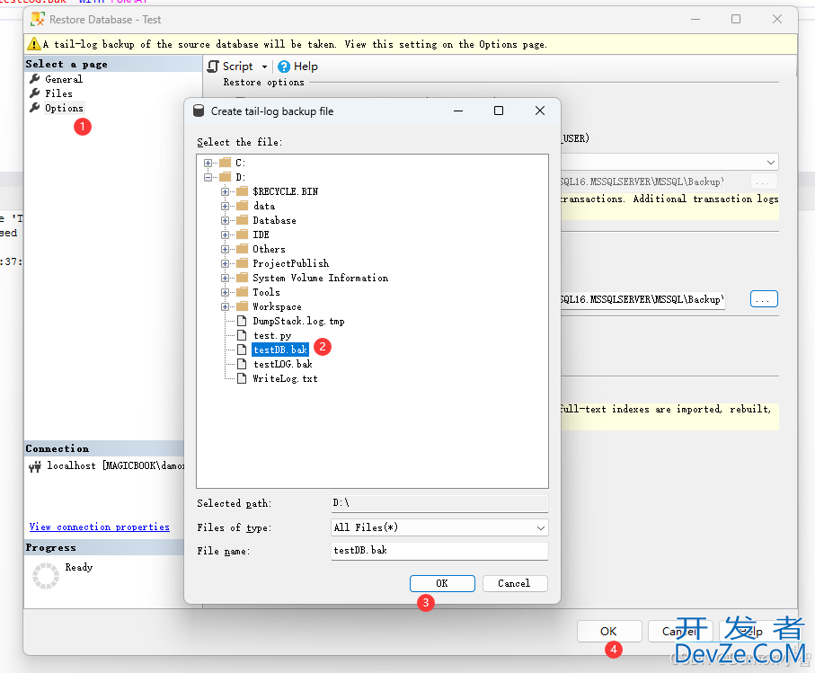Select the $RECYCLE.BIN folder icon

pyautogui.click(x=243, y=191)
